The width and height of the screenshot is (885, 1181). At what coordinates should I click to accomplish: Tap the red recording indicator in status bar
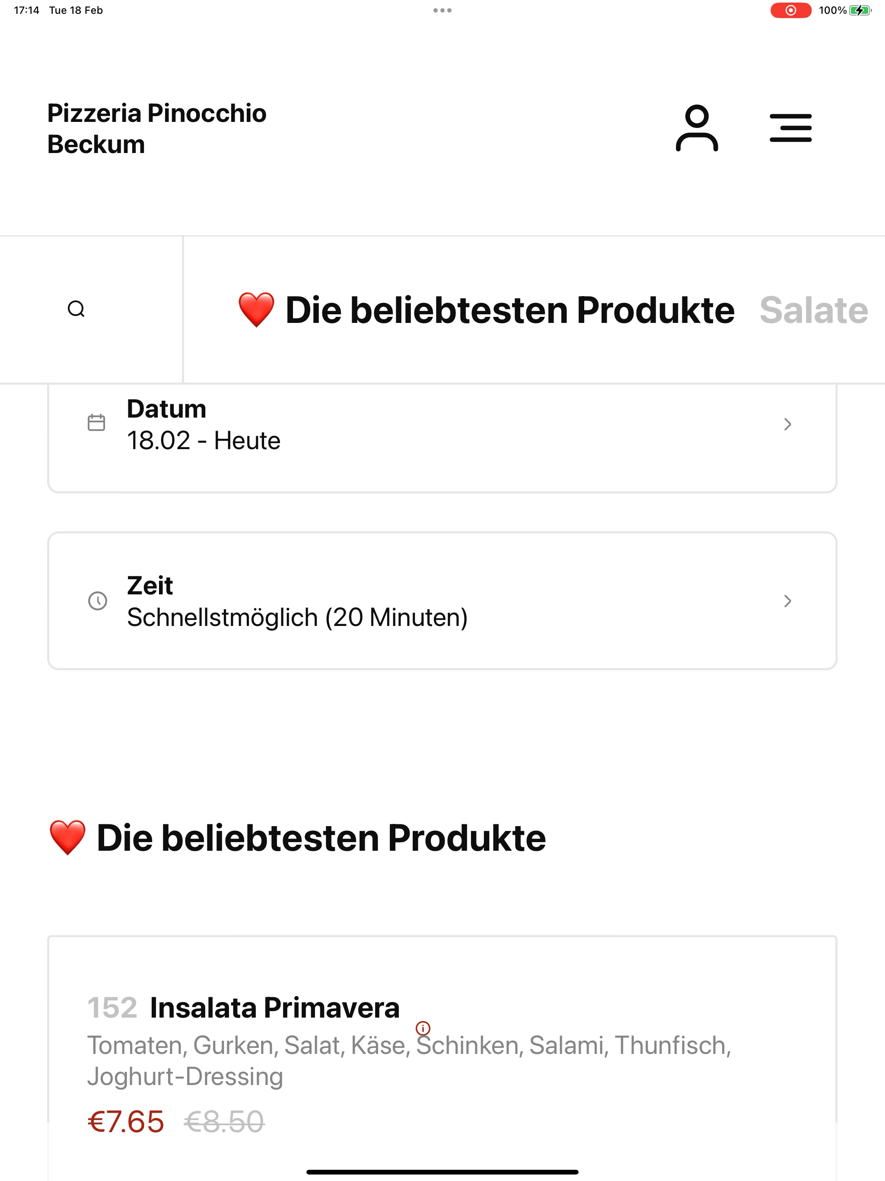(x=790, y=10)
